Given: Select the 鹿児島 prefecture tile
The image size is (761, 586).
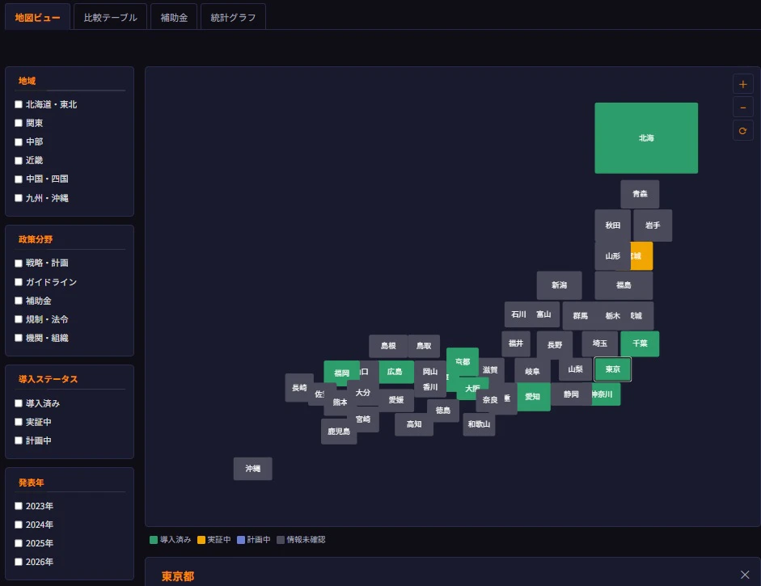Looking at the screenshot, I should [x=339, y=432].
